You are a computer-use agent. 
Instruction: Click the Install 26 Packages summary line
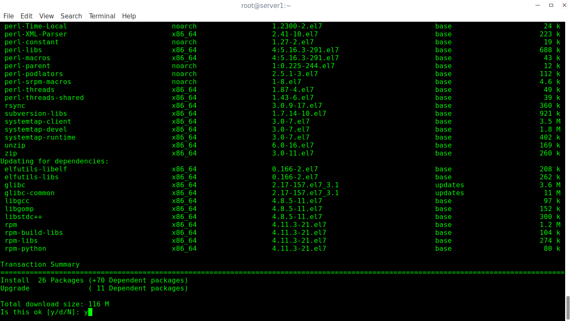coord(94,280)
